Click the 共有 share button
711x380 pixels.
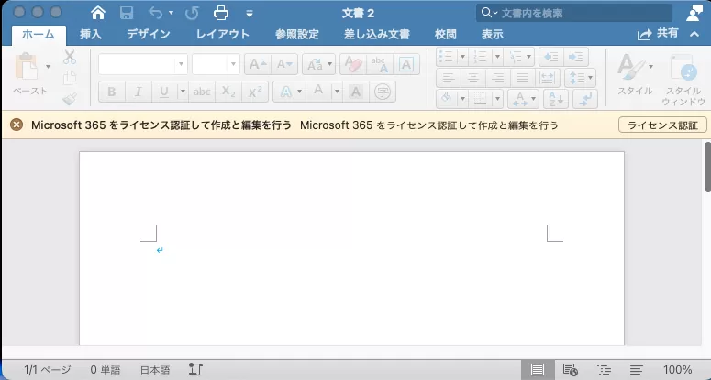tap(661, 33)
